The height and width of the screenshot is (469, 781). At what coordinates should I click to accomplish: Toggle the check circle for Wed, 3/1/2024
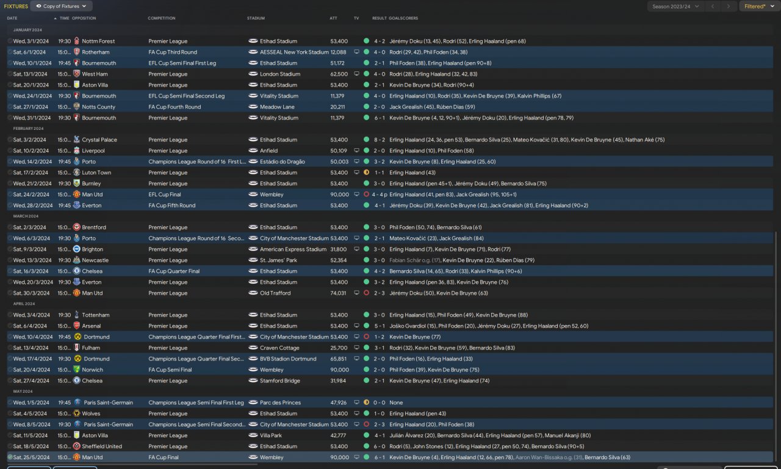(10, 41)
